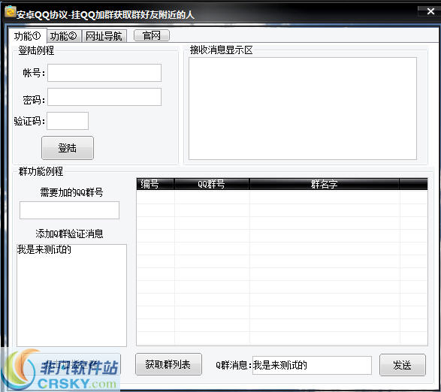441x392 pixels.
Task: Close the 安卓QQ协议 window
Action: point(430,11)
